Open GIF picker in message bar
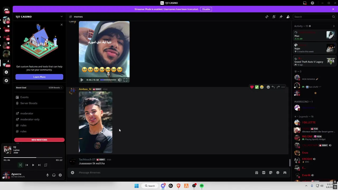Screen dimensions: 338x190 [264, 173]
